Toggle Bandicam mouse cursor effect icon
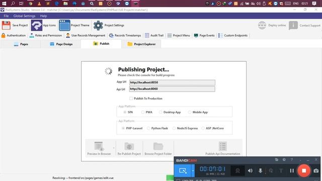This screenshot has height=181, width=322. point(271,171)
